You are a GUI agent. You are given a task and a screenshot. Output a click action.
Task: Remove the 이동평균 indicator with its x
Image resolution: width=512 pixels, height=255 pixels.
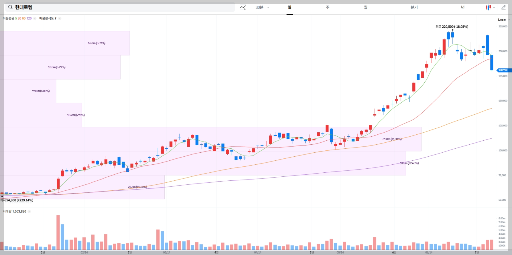(x=35, y=18)
